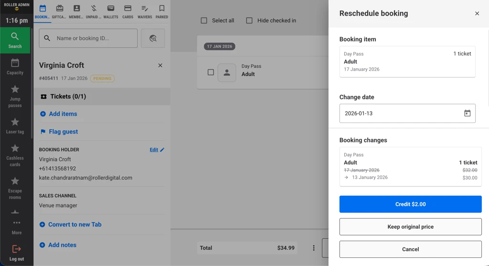The width and height of the screenshot is (489, 266).
Task: Click the Credit $2.00 button
Action: 410,204
